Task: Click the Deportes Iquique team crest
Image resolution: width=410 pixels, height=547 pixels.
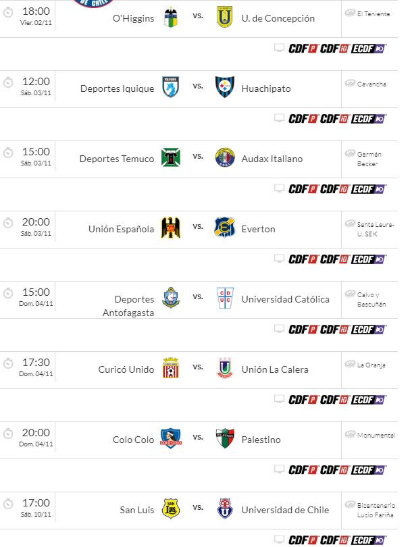Action: 170,88
